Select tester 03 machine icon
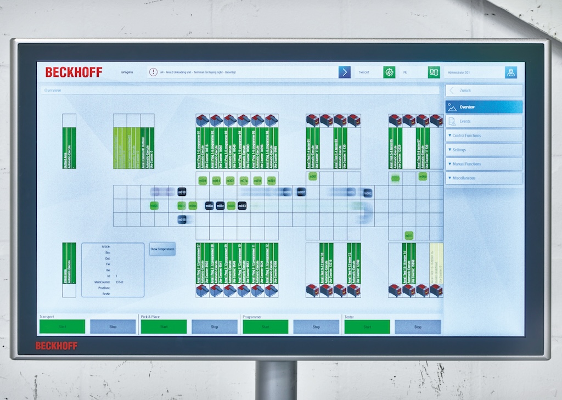 pos(340,120)
